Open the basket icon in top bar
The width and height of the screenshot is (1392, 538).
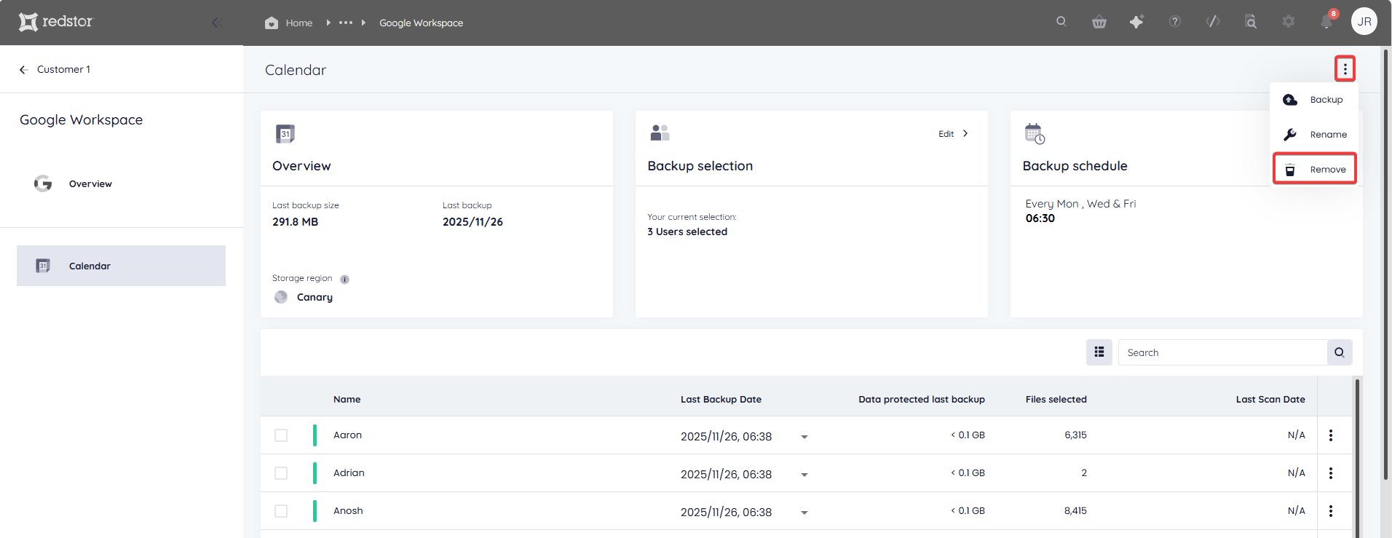[1099, 22]
